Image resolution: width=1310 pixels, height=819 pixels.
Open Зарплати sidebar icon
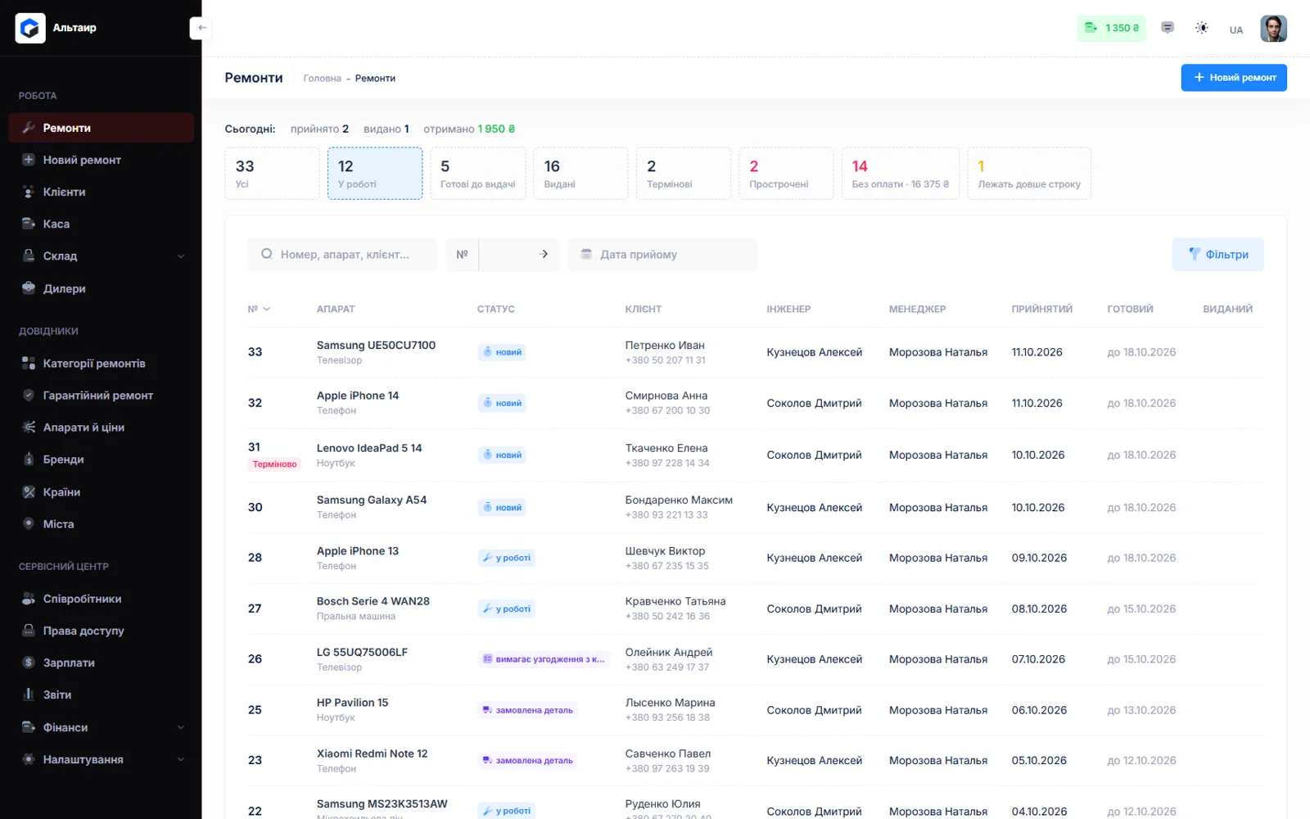click(x=29, y=663)
